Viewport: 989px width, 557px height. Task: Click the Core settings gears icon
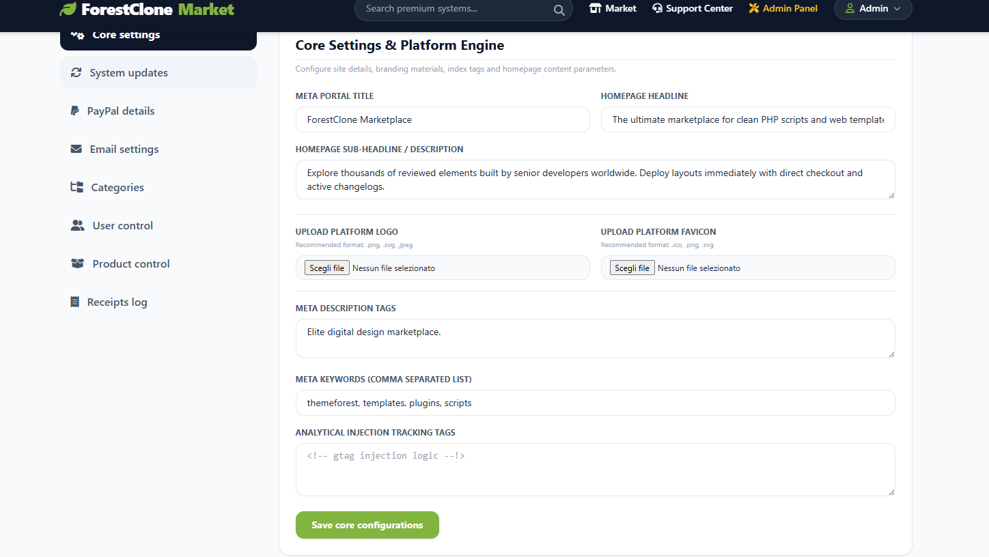coord(78,34)
